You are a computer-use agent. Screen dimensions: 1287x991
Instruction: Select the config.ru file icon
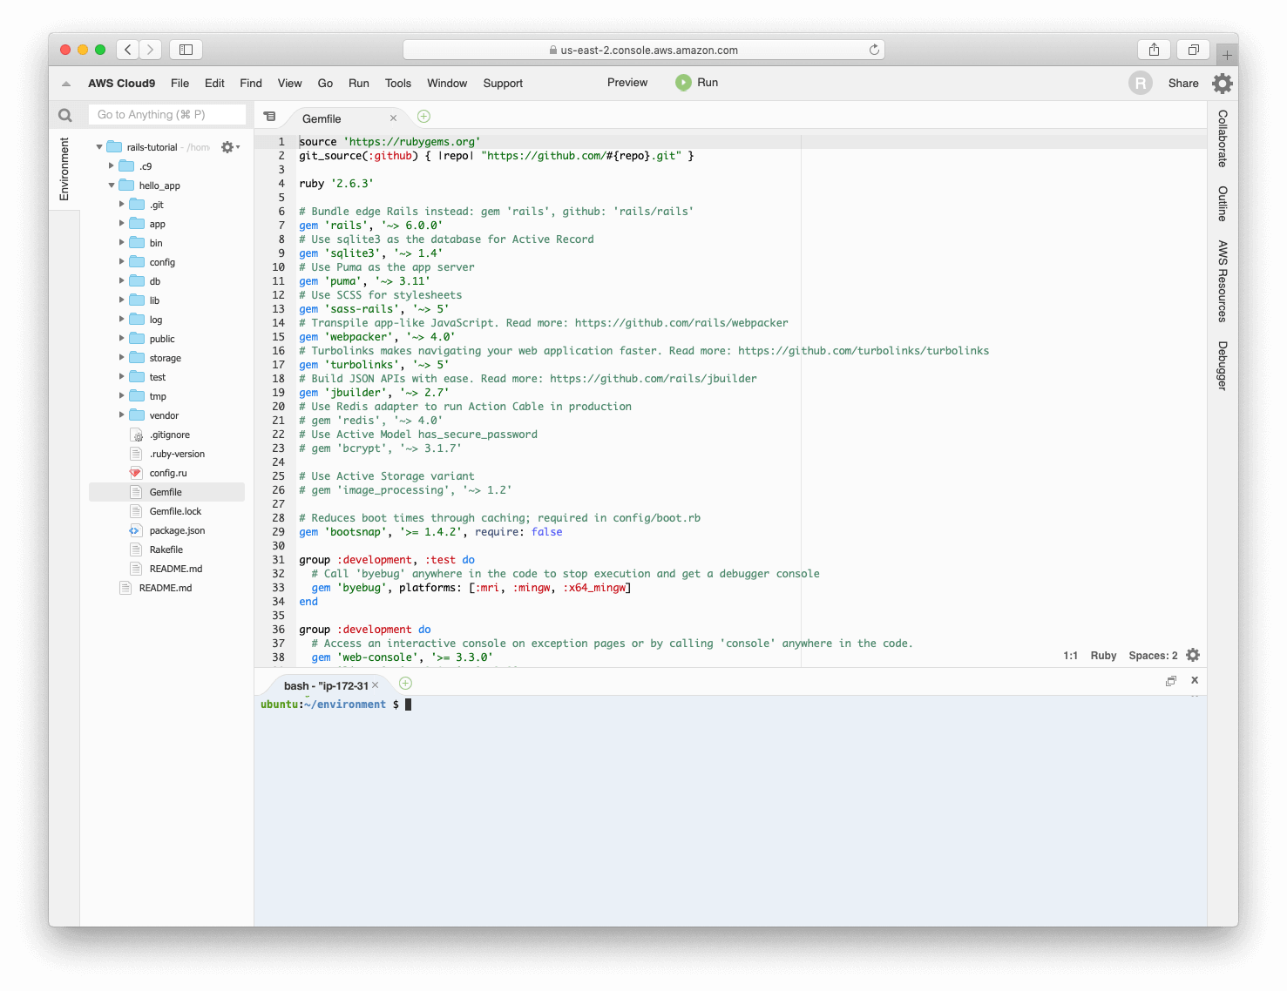136,473
